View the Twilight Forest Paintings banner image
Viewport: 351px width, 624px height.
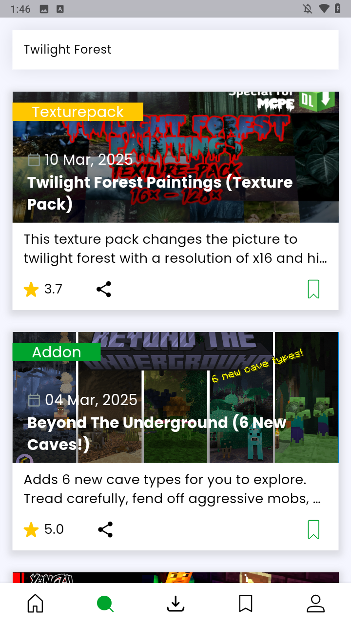(x=175, y=157)
